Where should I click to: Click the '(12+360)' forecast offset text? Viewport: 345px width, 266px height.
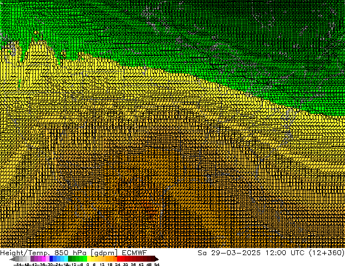(326, 253)
